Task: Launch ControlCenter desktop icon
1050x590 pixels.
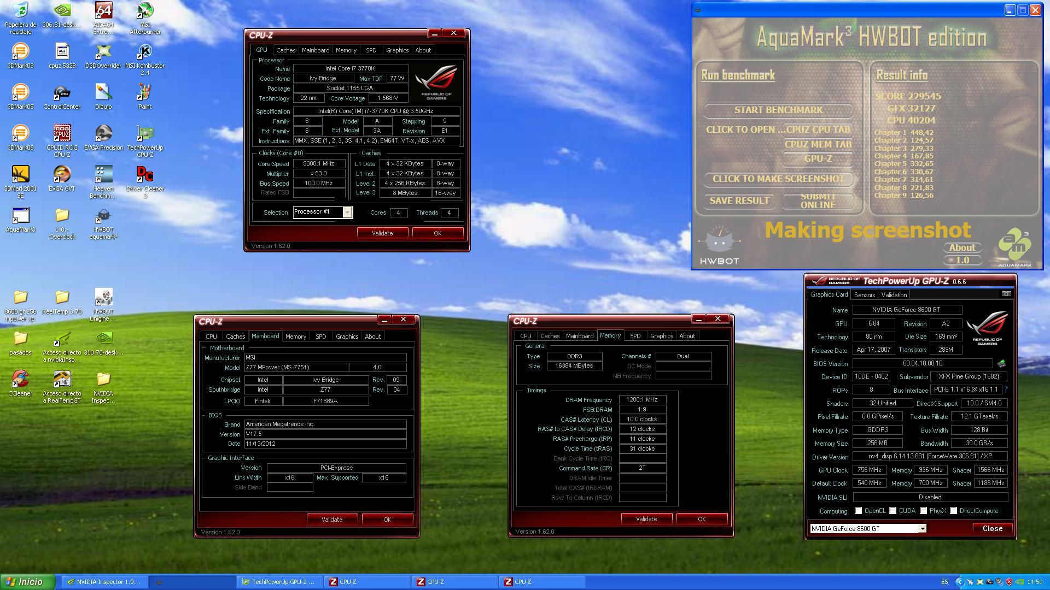Action: 62,97
